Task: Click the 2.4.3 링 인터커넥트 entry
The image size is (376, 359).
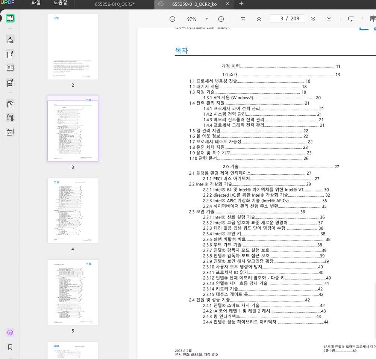Action: 262,316
